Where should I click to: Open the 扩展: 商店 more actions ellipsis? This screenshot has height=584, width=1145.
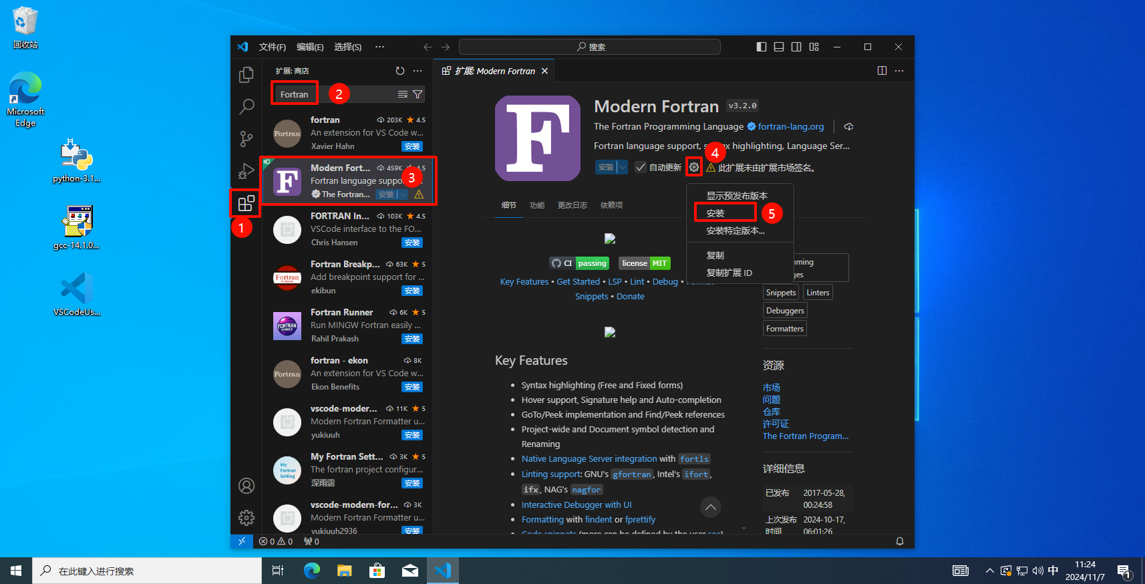pos(418,71)
